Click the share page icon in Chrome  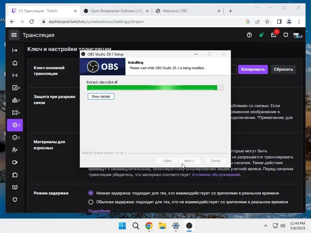point(258,22)
